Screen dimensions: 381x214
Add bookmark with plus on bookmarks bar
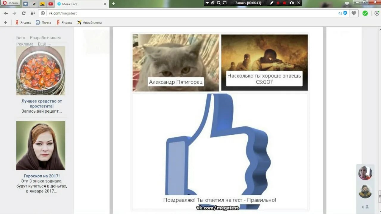coord(5,22)
